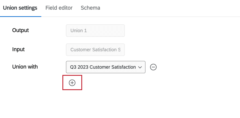The width and height of the screenshot is (240, 118).
Task: Click the plus icon to add another union
Action: [72, 83]
